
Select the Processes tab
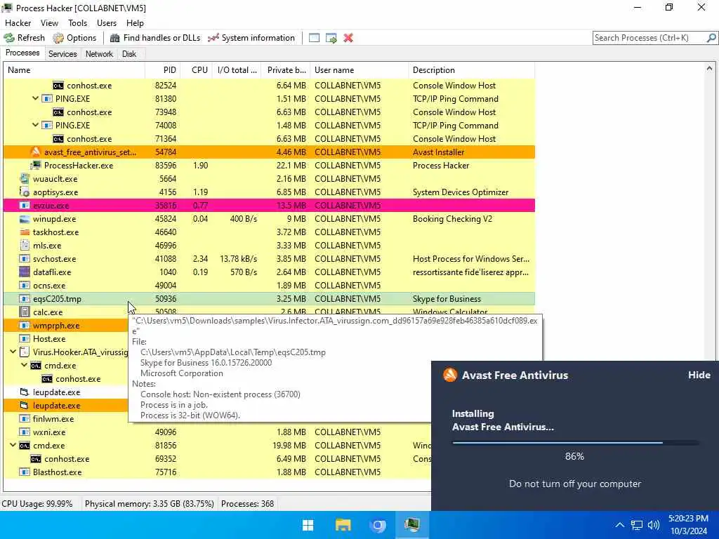click(x=22, y=53)
